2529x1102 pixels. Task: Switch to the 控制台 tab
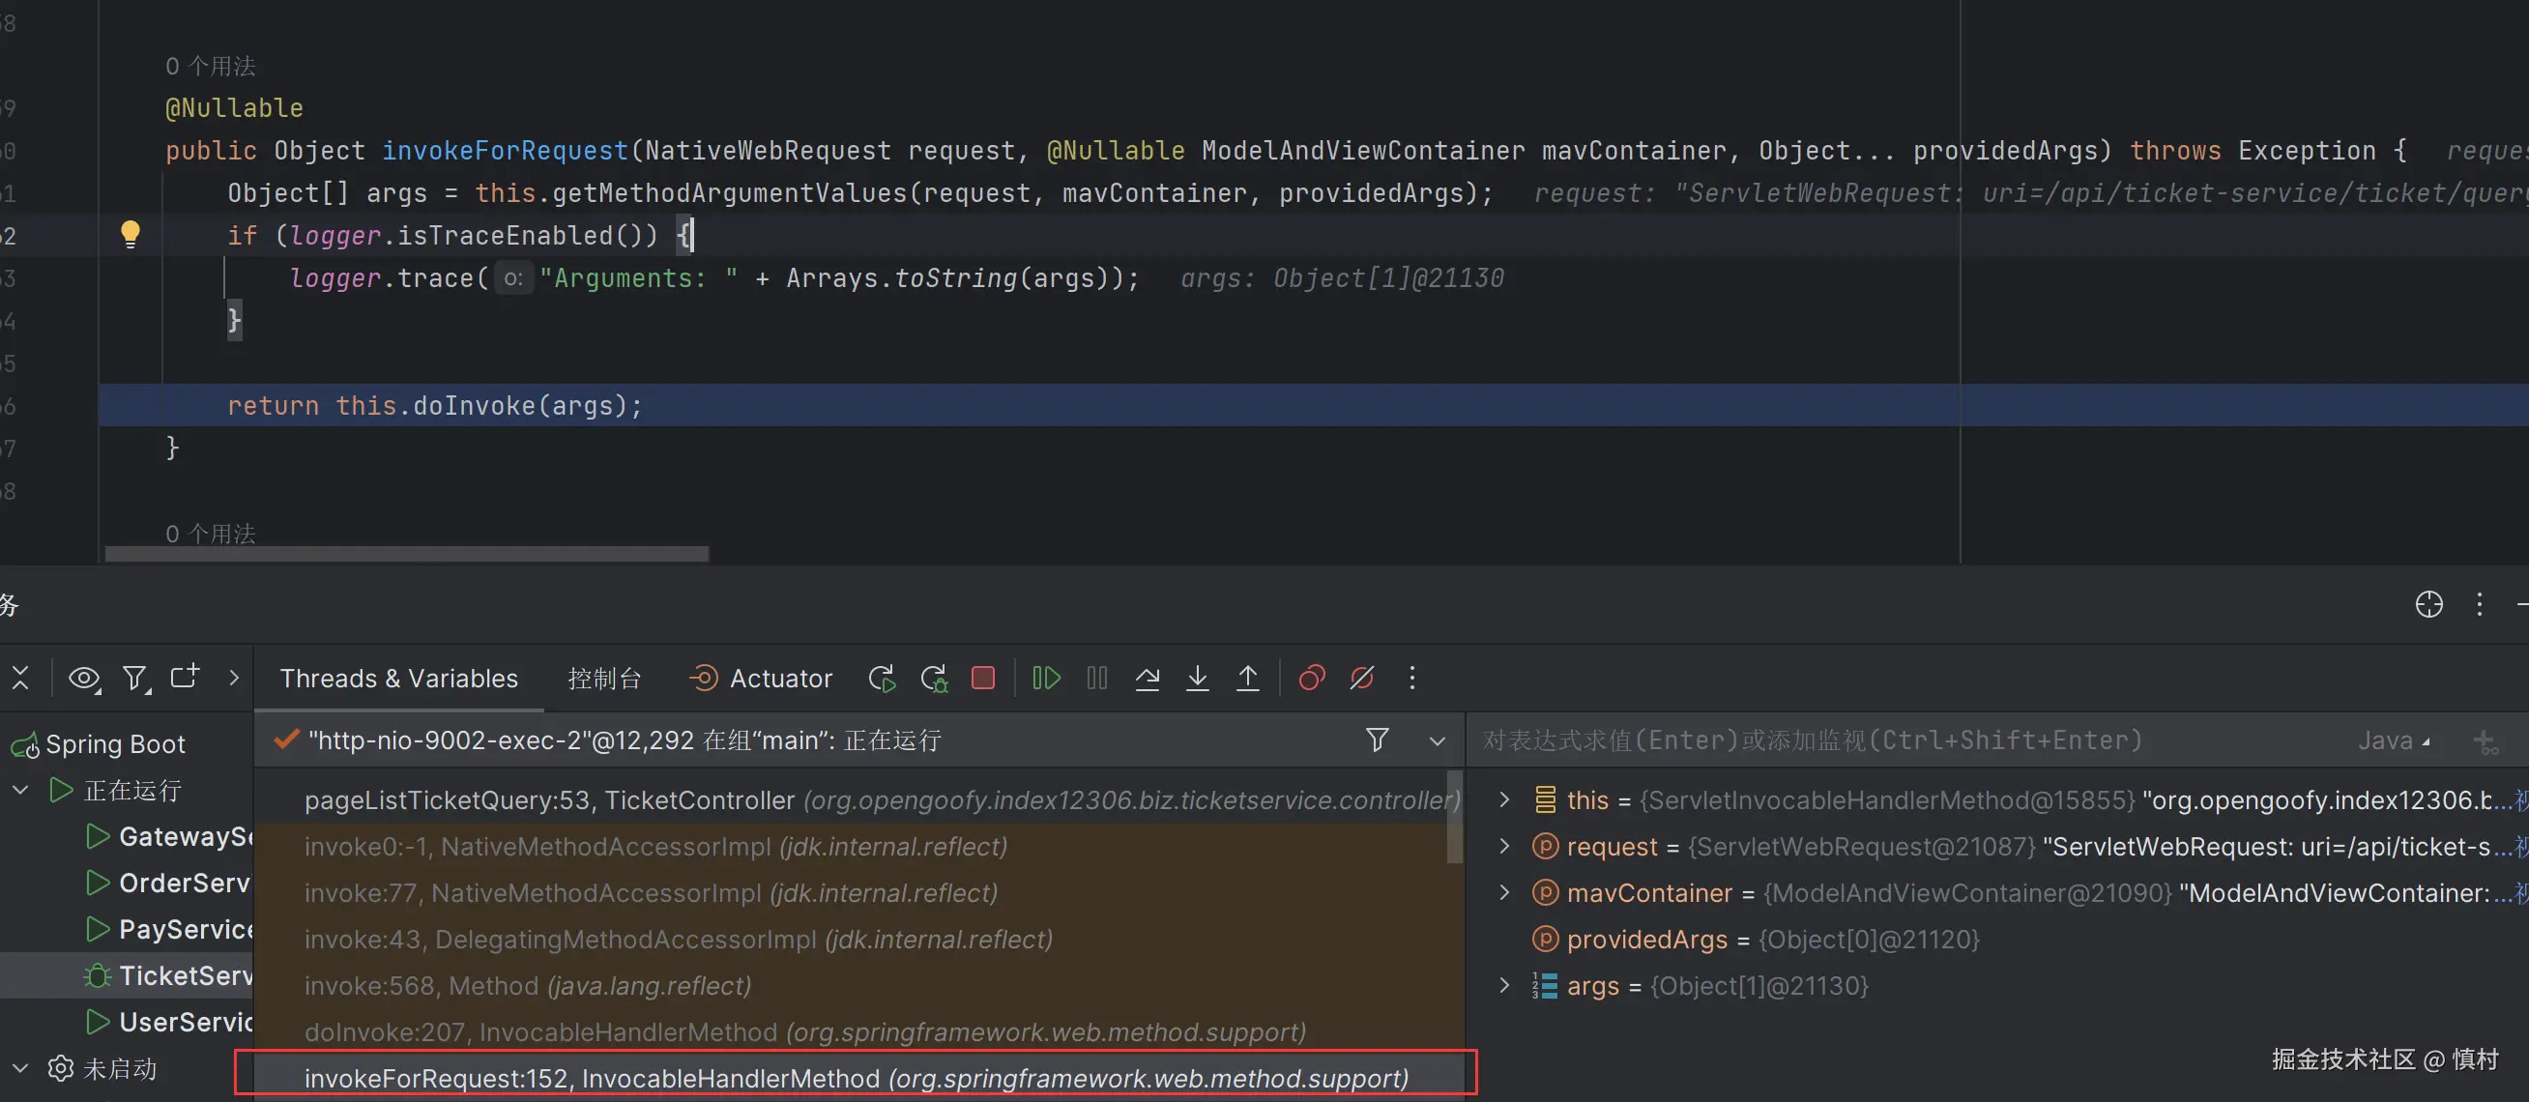tap(604, 678)
